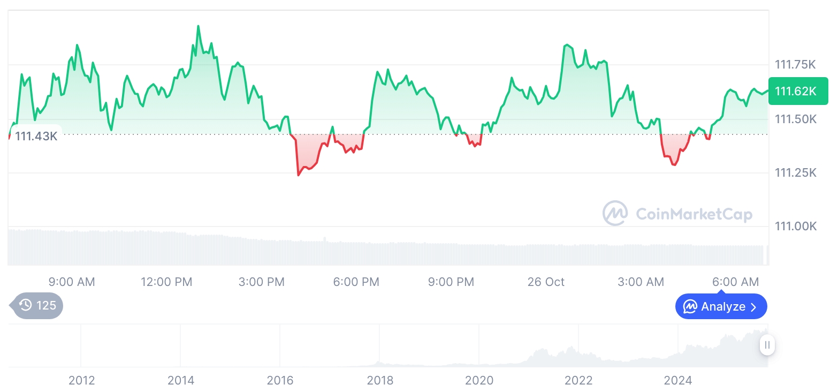Click the CoinMarketCap watermark logo icon
838x392 pixels.
(615, 213)
